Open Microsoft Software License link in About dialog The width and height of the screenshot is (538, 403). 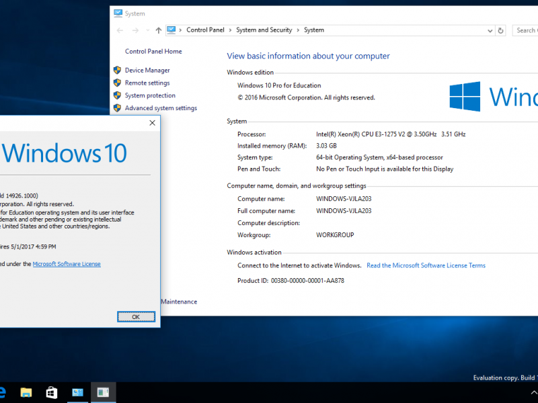click(x=67, y=264)
